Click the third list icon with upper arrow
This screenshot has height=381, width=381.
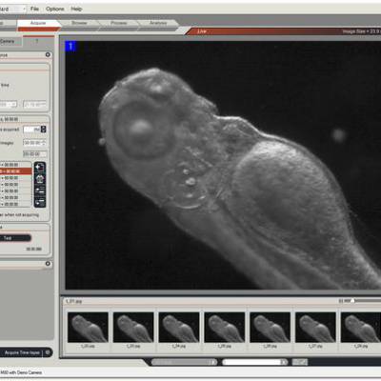40,190
